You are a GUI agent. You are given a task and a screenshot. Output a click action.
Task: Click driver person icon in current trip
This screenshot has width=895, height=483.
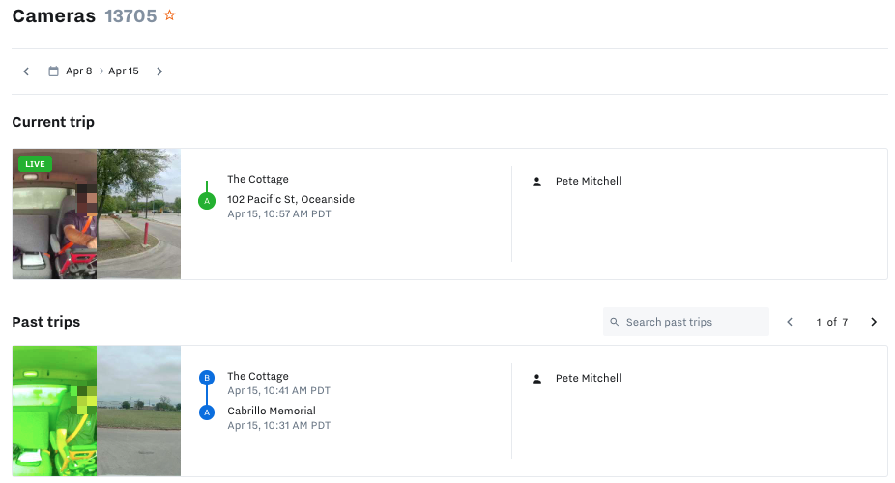tap(537, 182)
